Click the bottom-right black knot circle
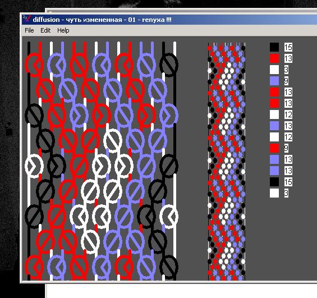The image size is (317, 298). tap(169, 267)
